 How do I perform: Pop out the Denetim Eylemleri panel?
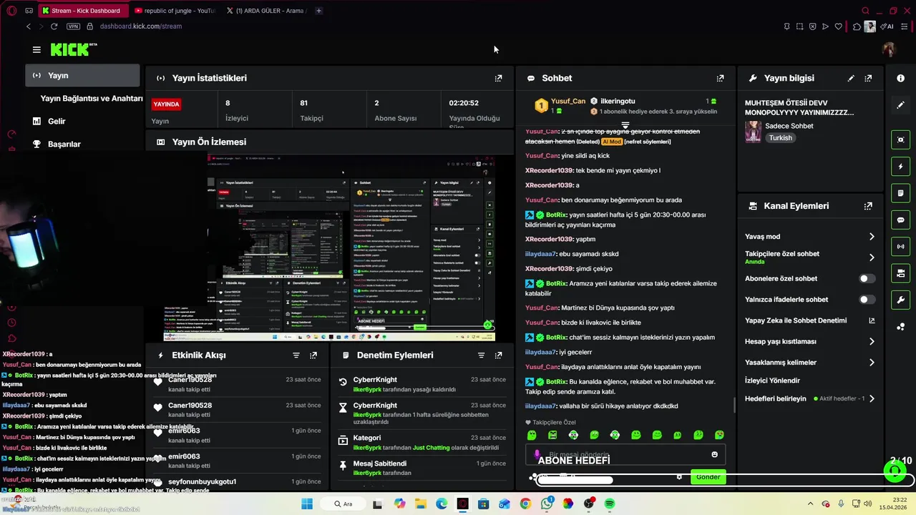coord(498,355)
